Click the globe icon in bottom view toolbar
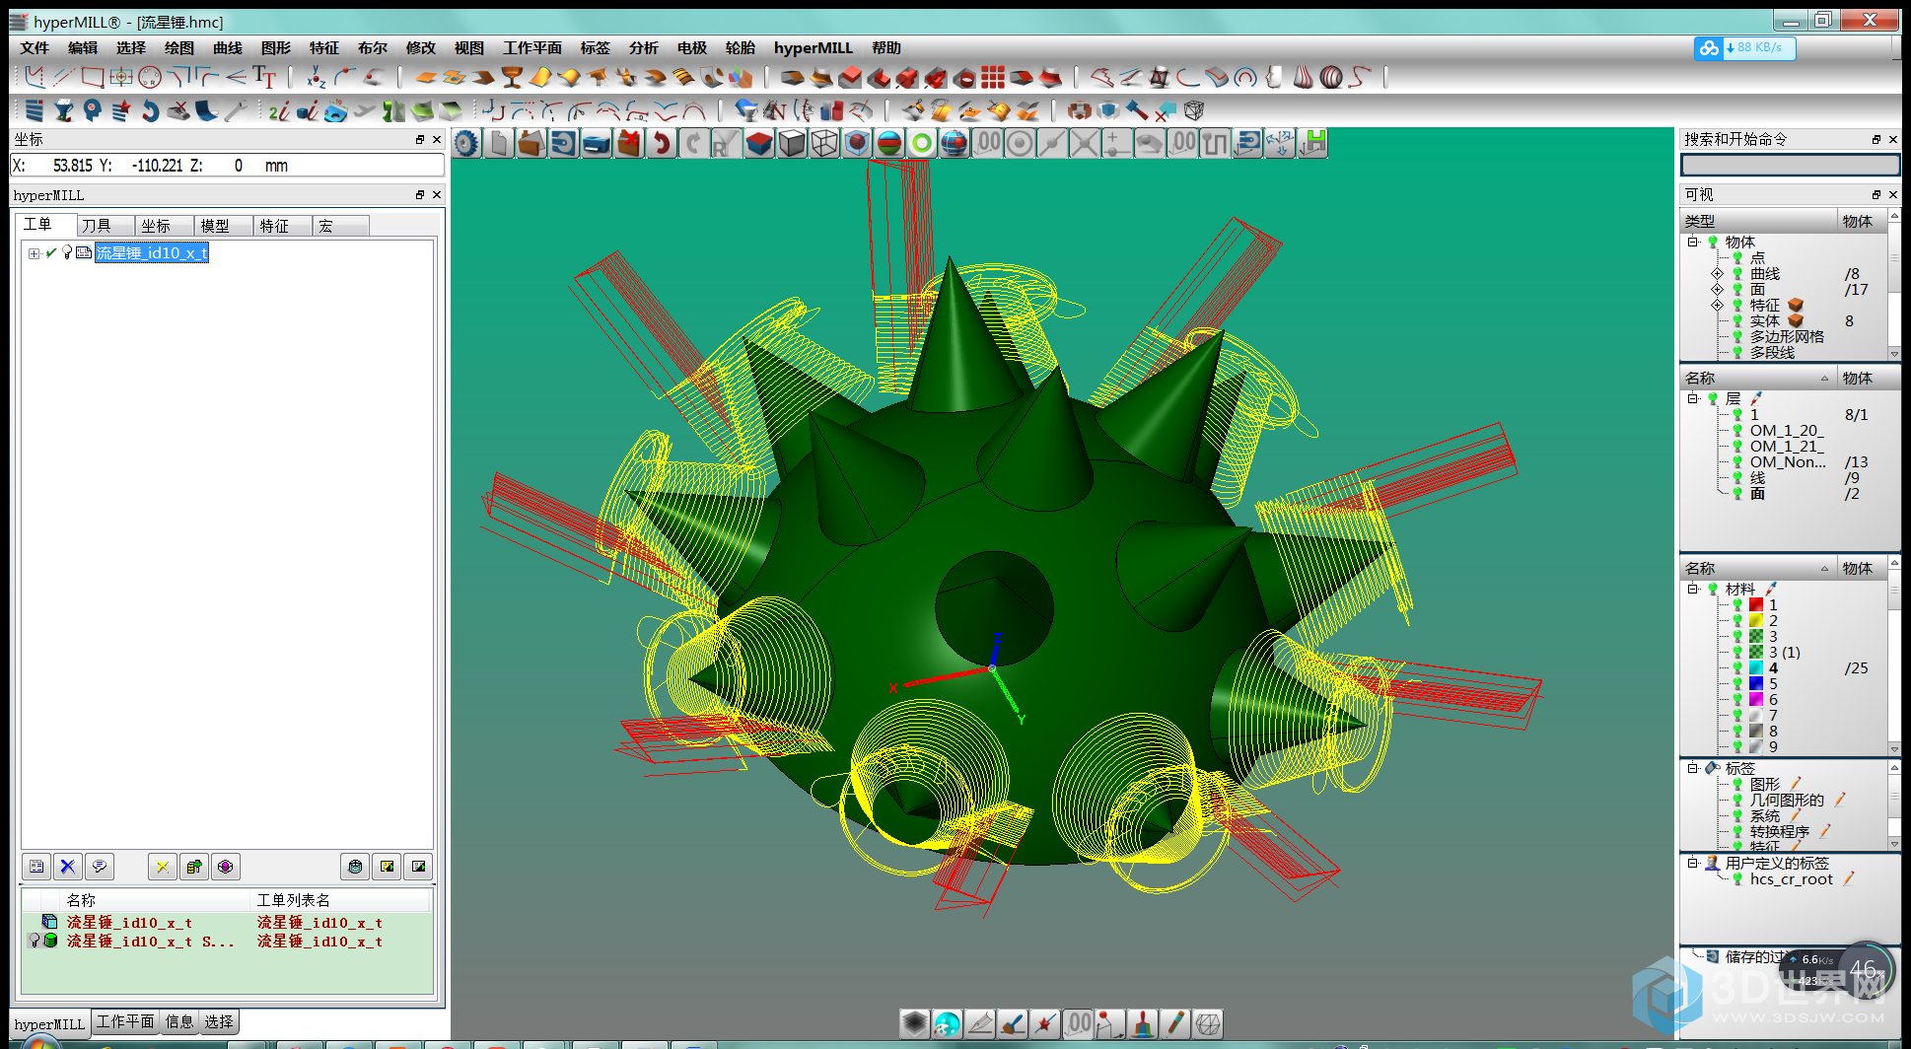 pyautogui.click(x=947, y=1024)
